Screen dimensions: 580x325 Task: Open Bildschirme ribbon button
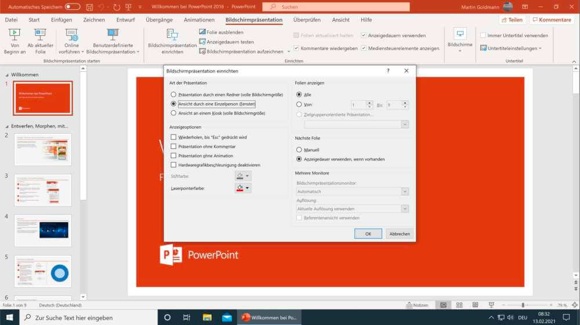(x=460, y=41)
